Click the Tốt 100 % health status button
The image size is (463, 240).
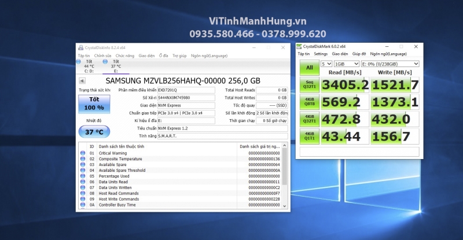click(x=94, y=104)
